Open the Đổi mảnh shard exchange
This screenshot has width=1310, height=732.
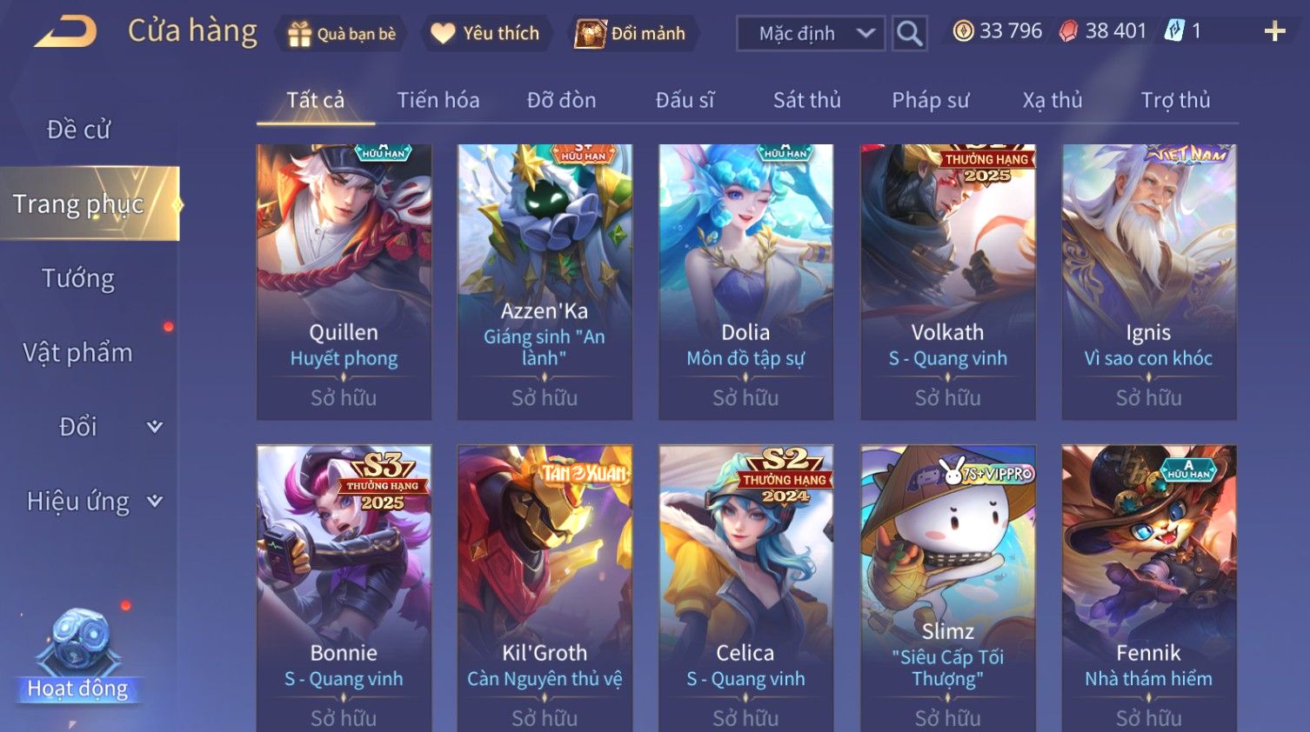point(630,34)
